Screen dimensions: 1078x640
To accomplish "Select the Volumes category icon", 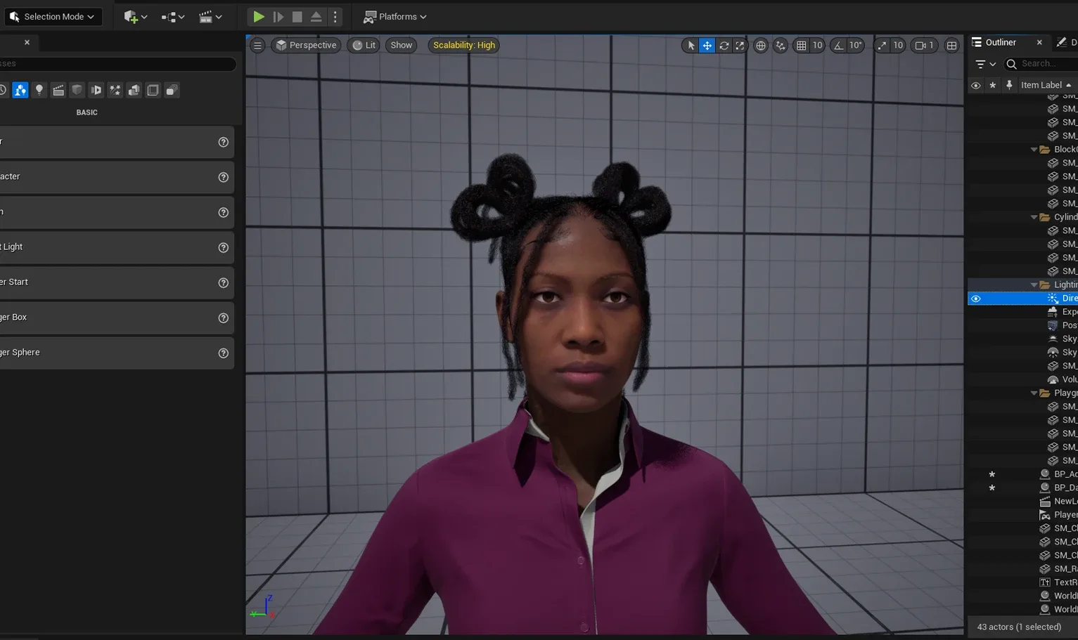I will (x=153, y=90).
